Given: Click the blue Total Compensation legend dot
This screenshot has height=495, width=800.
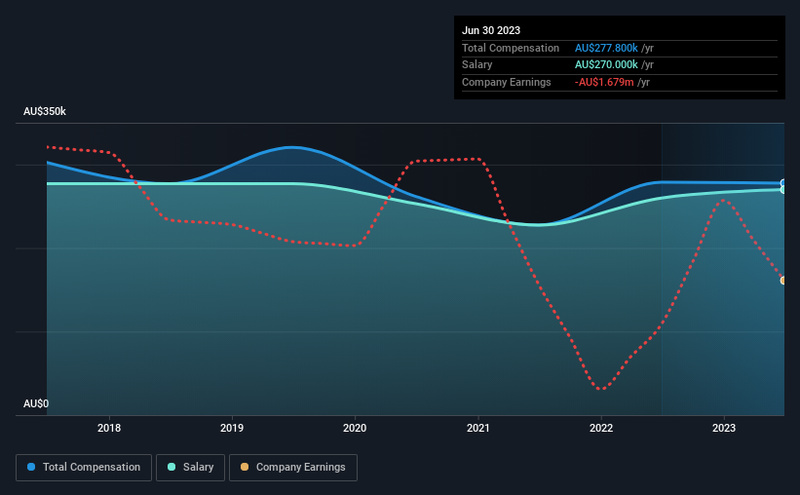Looking at the screenshot, I should pos(31,467).
